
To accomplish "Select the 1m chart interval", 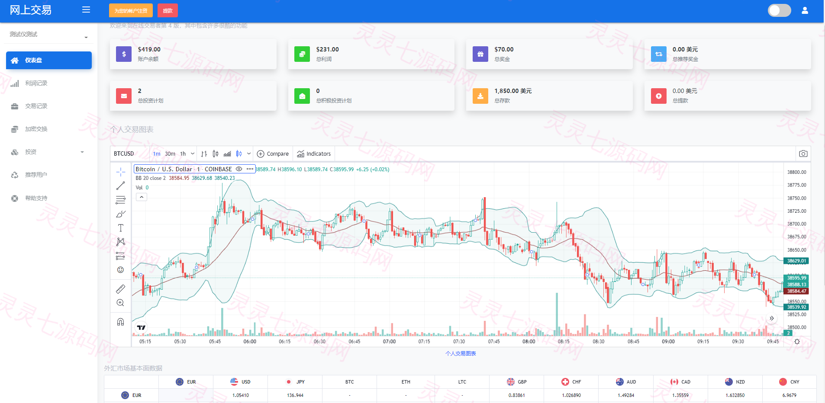I will [x=157, y=154].
